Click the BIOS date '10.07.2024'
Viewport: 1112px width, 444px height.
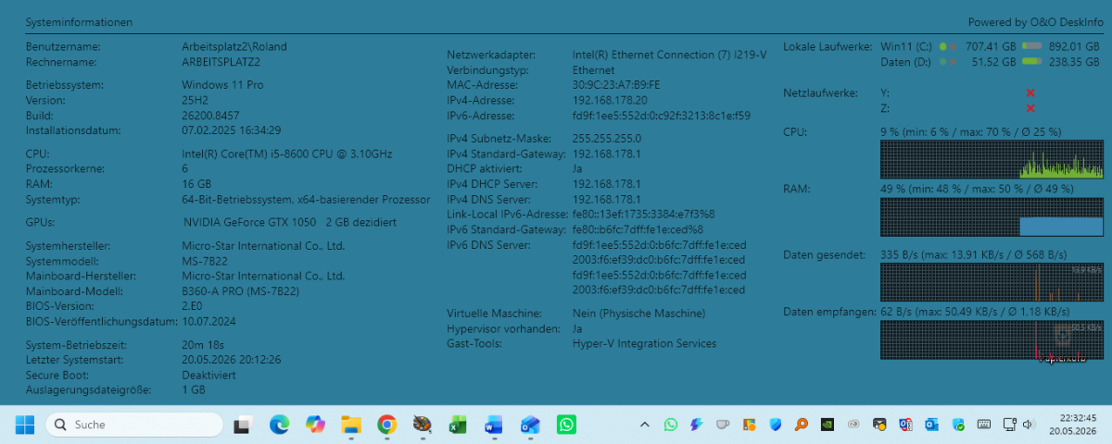pos(209,322)
